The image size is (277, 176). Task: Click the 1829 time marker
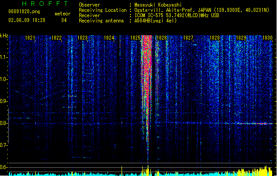tap(241, 38)
